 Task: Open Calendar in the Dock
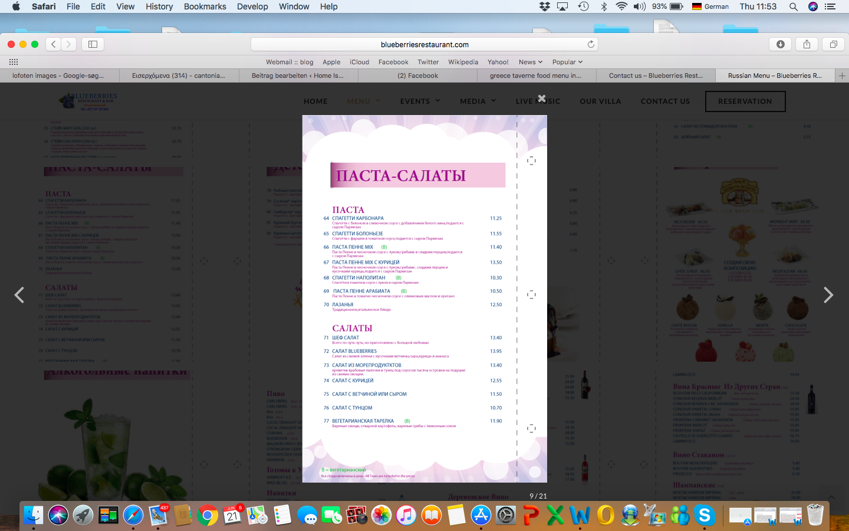[x=232, y=515]
